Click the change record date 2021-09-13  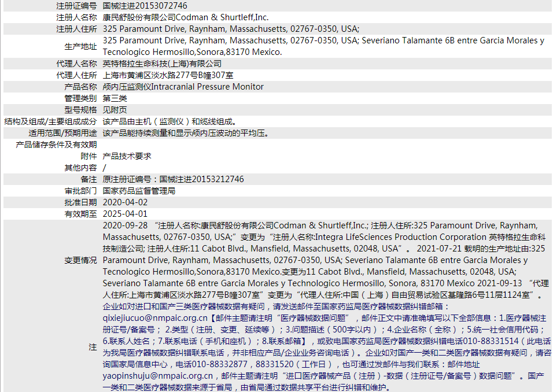pyautogui.click(x=500, y=283)
